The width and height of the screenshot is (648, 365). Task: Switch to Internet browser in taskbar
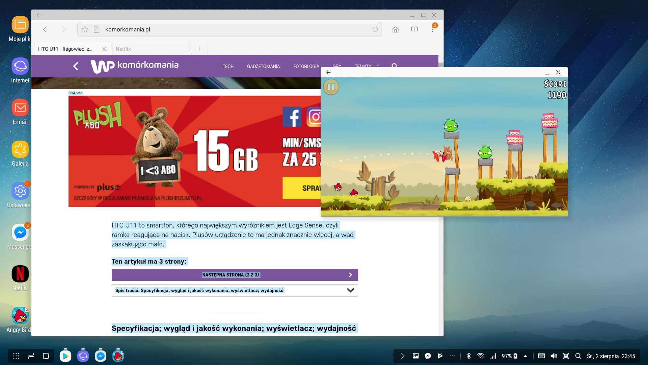[x=83, y=356]
